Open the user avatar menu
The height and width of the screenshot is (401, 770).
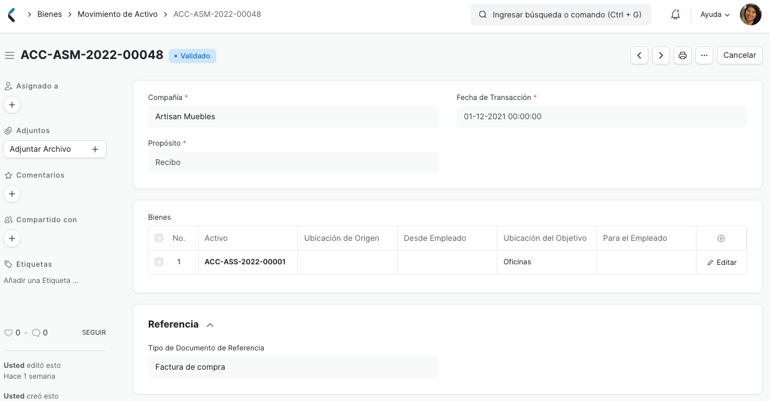coord(751,14)
